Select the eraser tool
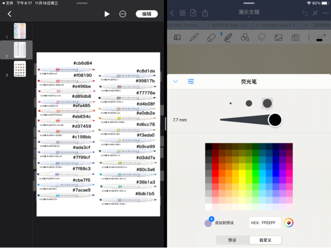This screenshot has width=331, height=248. pyautogui.click(x=211, y=38)
